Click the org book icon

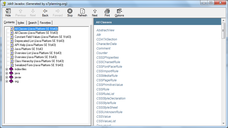point(11,81)
